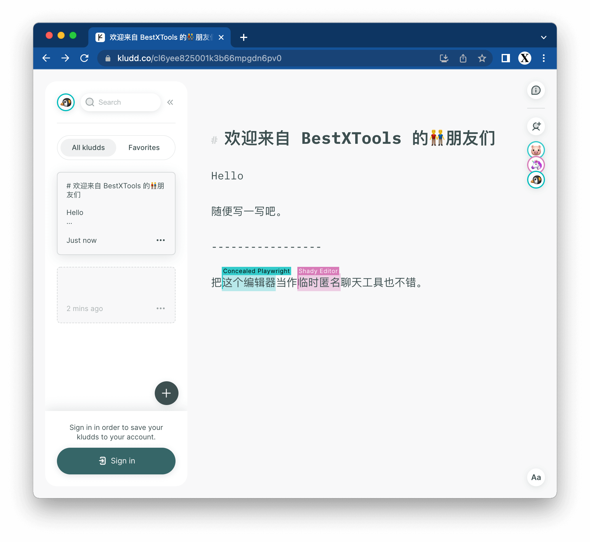Click the document title heading
The height and width of the screenshot is (542, 590).
tap(360, 138)
